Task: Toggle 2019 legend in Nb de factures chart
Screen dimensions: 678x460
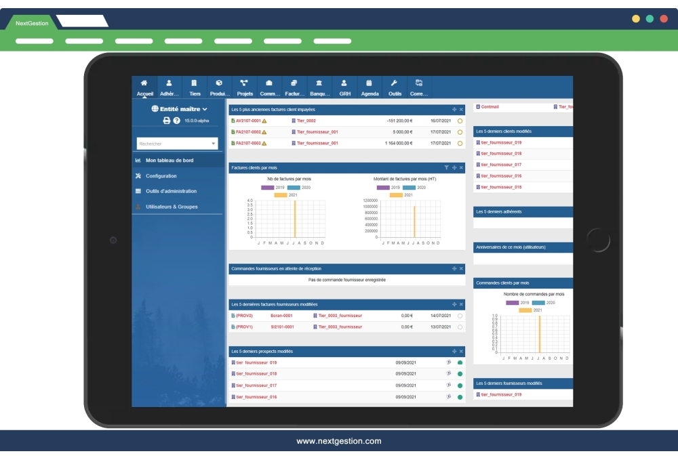Action: click(x=267, y=188)
